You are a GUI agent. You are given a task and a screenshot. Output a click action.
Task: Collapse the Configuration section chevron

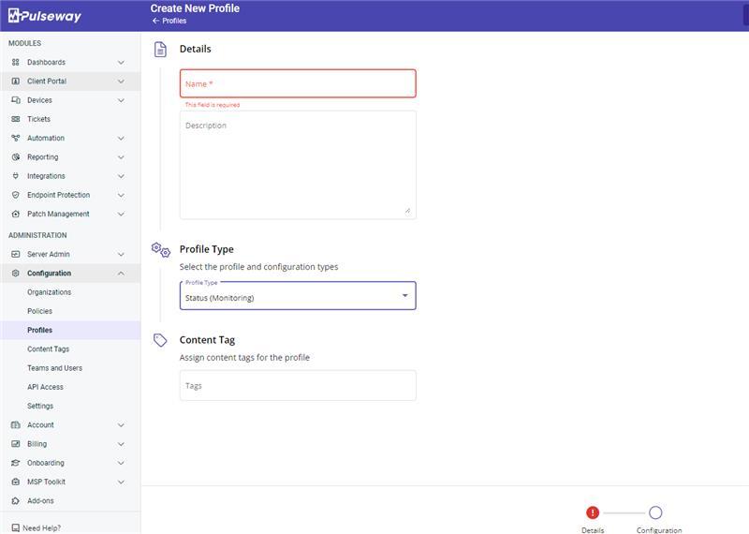(x=121, y=274)
